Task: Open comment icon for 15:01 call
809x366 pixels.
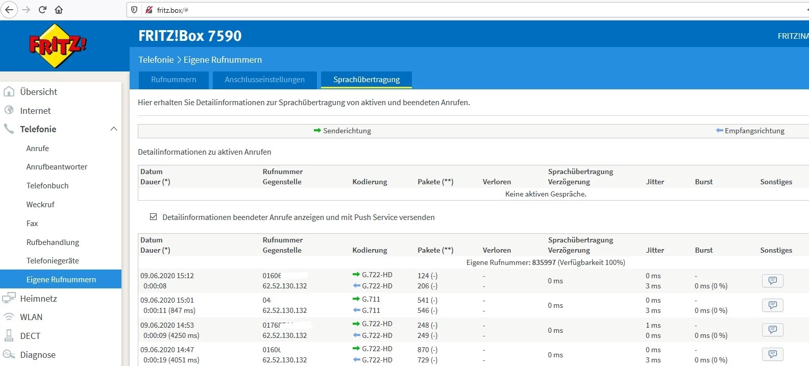Action: 772,305
